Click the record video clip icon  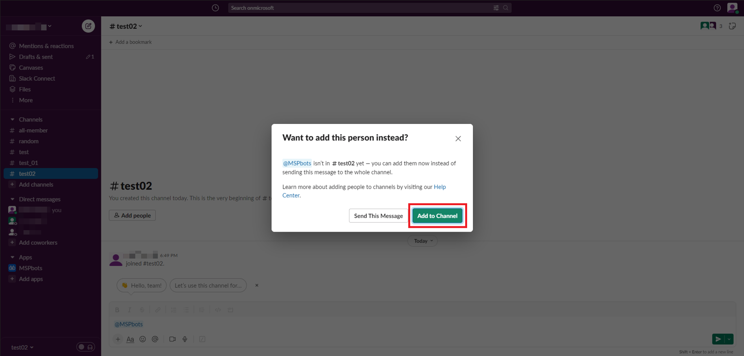(172, 338)
